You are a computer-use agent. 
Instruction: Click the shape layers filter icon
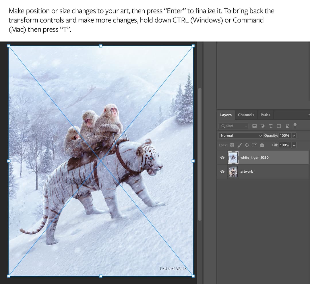click(x=279, y=126)
